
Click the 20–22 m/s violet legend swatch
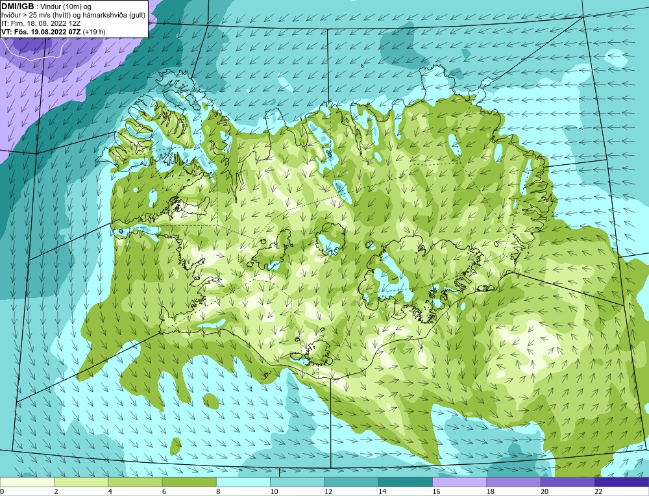568,482
